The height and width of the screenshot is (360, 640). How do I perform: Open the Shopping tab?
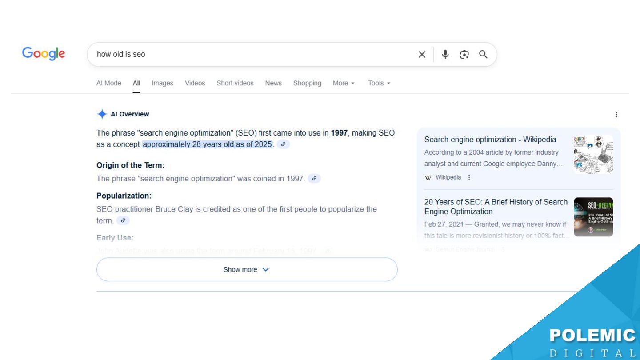click(307, 83)
